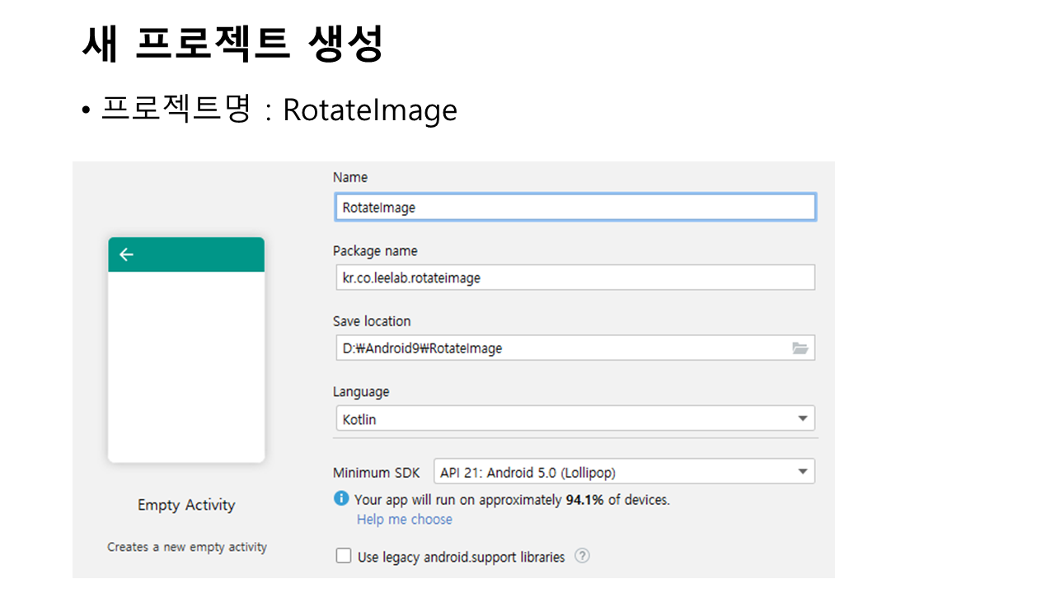Click the back arrow in the template preview
Image resolution: width=1055 pixels, height=593 pixels.
(x=126, y=254)
